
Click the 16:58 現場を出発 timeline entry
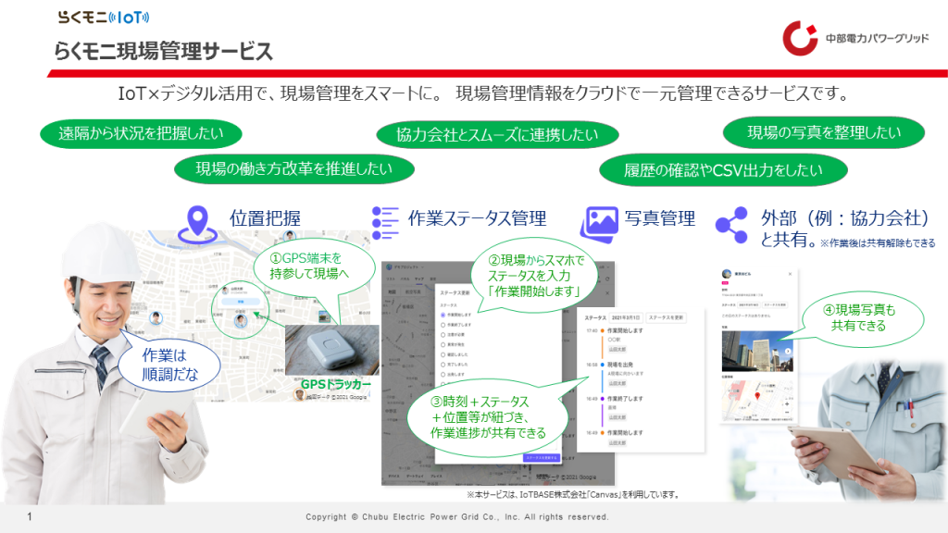(x=615, y=374)
